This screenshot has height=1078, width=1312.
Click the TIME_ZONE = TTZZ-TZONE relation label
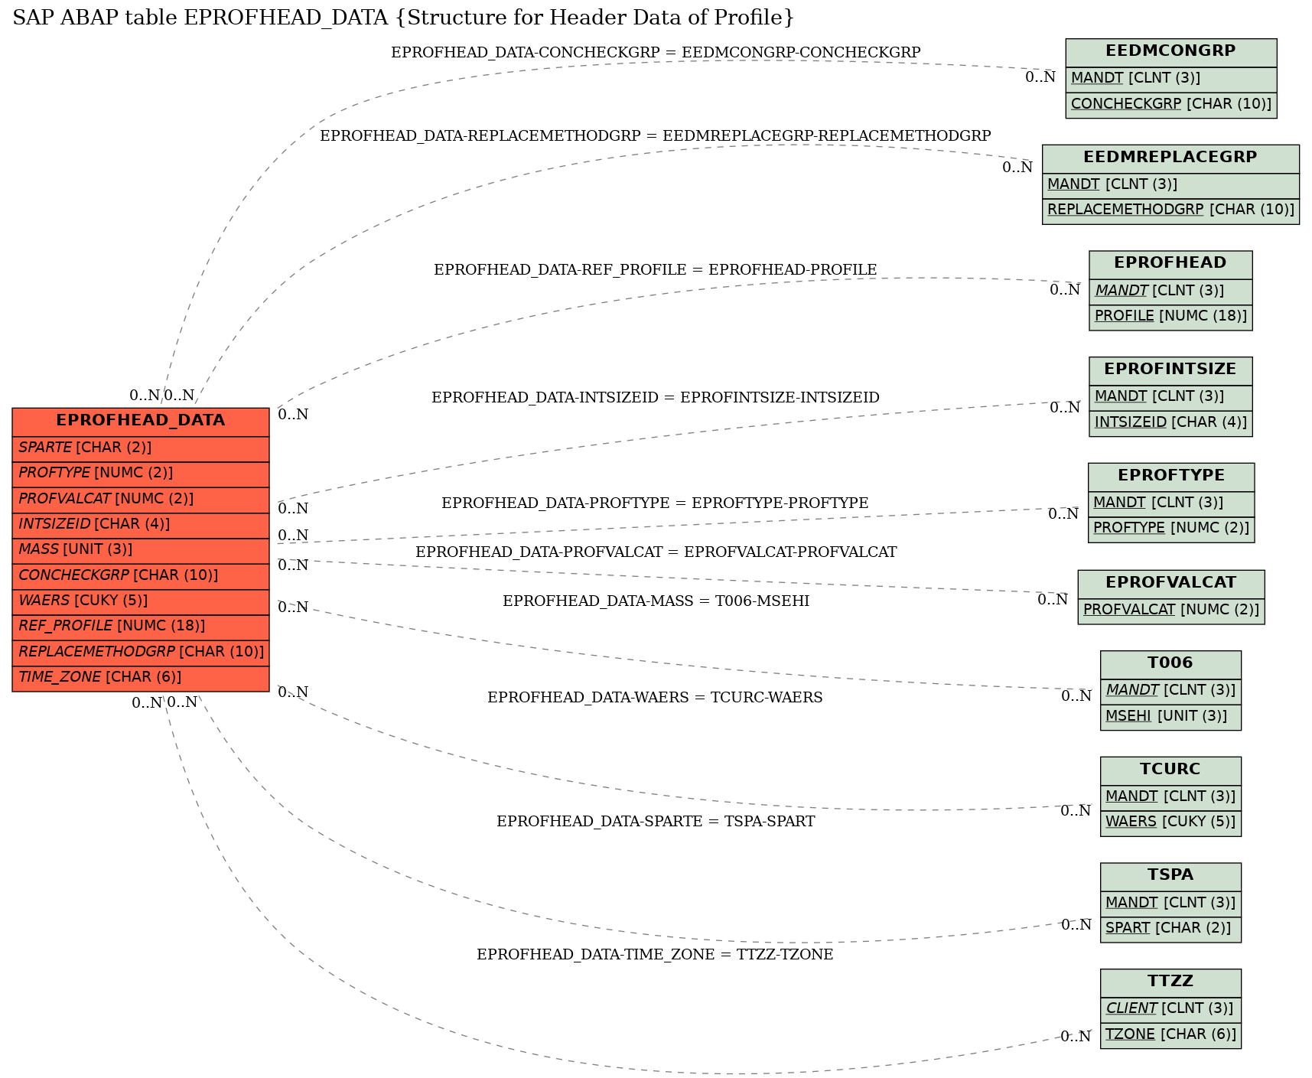[x=655, y=955]
